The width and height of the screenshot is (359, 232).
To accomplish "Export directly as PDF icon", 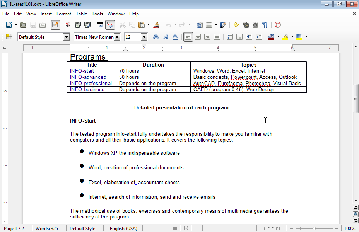I will (68, 25).
